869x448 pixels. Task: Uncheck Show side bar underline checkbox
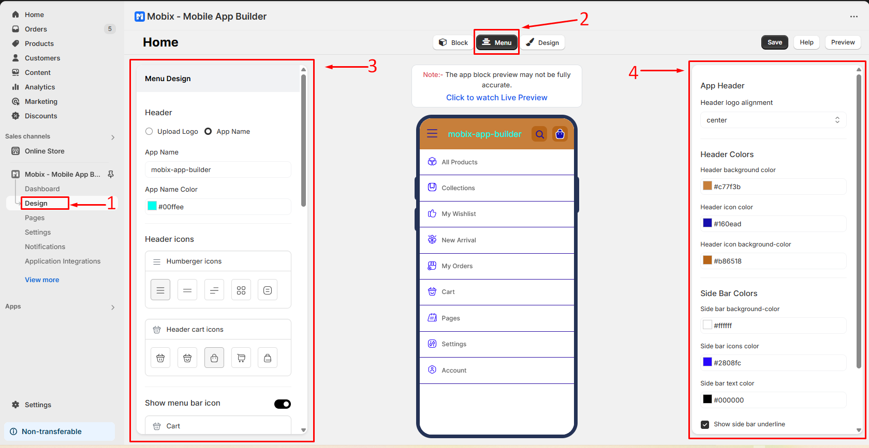tap(705, 424)
